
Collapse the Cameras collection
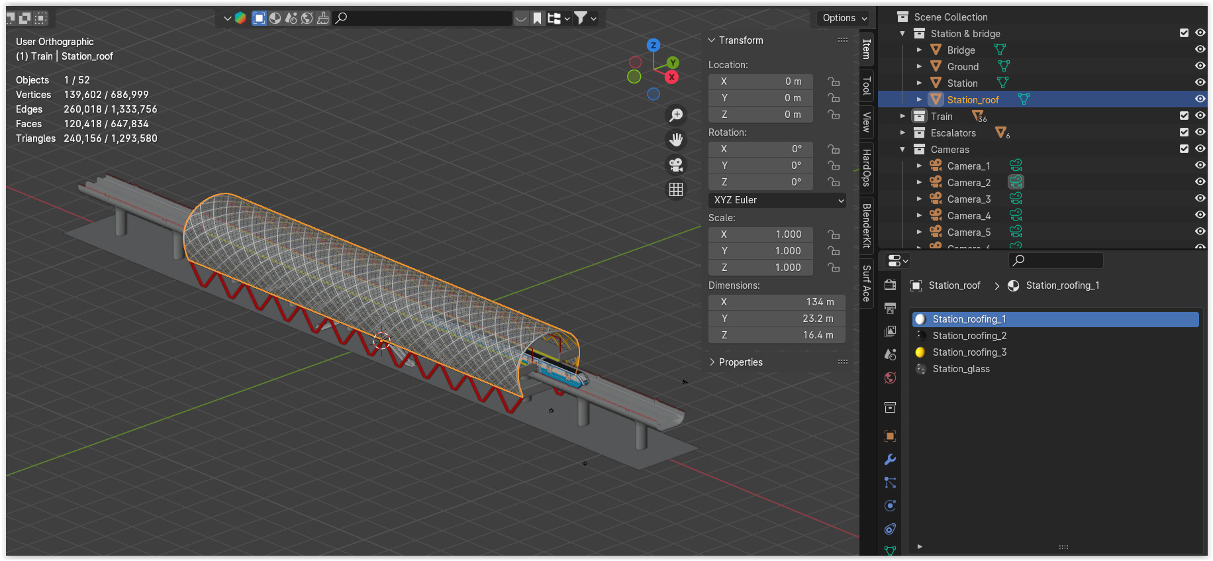click(x=902, y=149)
